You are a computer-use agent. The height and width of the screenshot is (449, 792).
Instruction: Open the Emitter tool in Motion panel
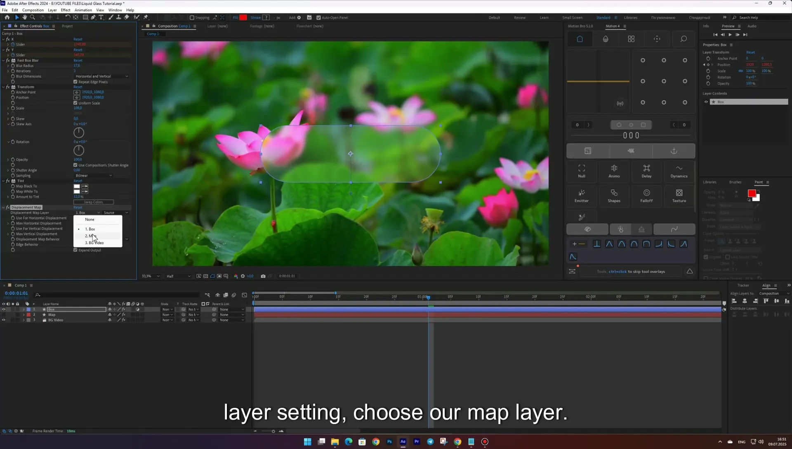(582, 196)
